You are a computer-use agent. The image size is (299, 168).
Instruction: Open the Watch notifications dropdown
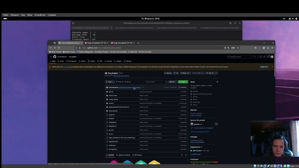[x=185, y=73]
